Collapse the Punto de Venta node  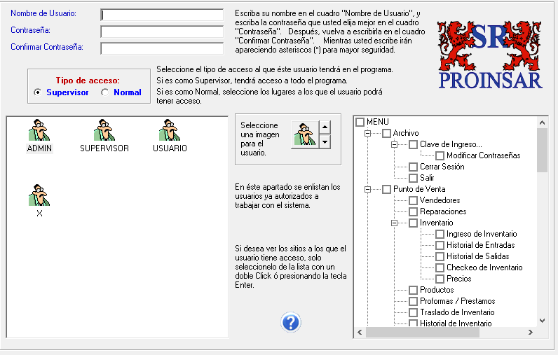click(367, 189)
